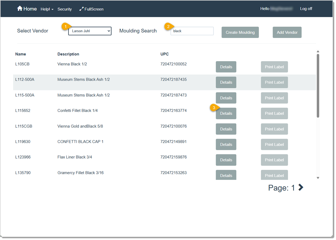Open Details for moulding L115652
The height and width of the screenshot is (240, 336).
(226, 113)
